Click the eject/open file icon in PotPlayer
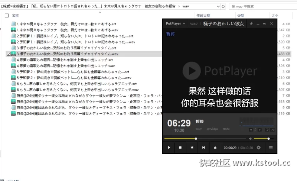Image resolution: width=297 pixels, height=181 pixels. 215,148
